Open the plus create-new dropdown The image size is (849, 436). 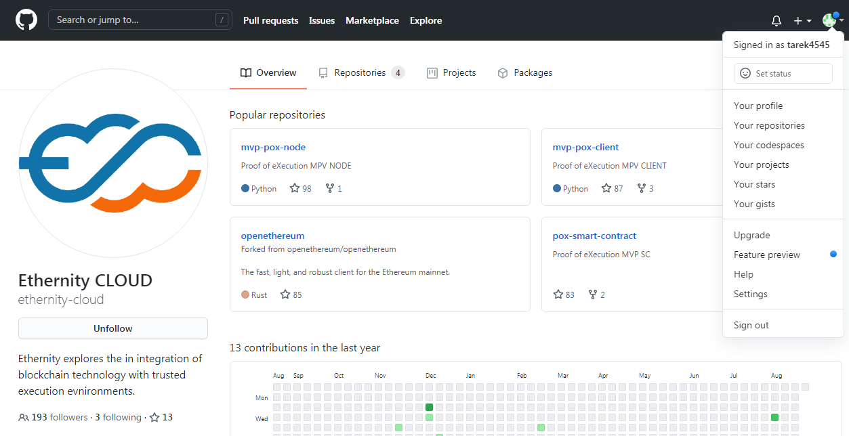click(802, 21)
